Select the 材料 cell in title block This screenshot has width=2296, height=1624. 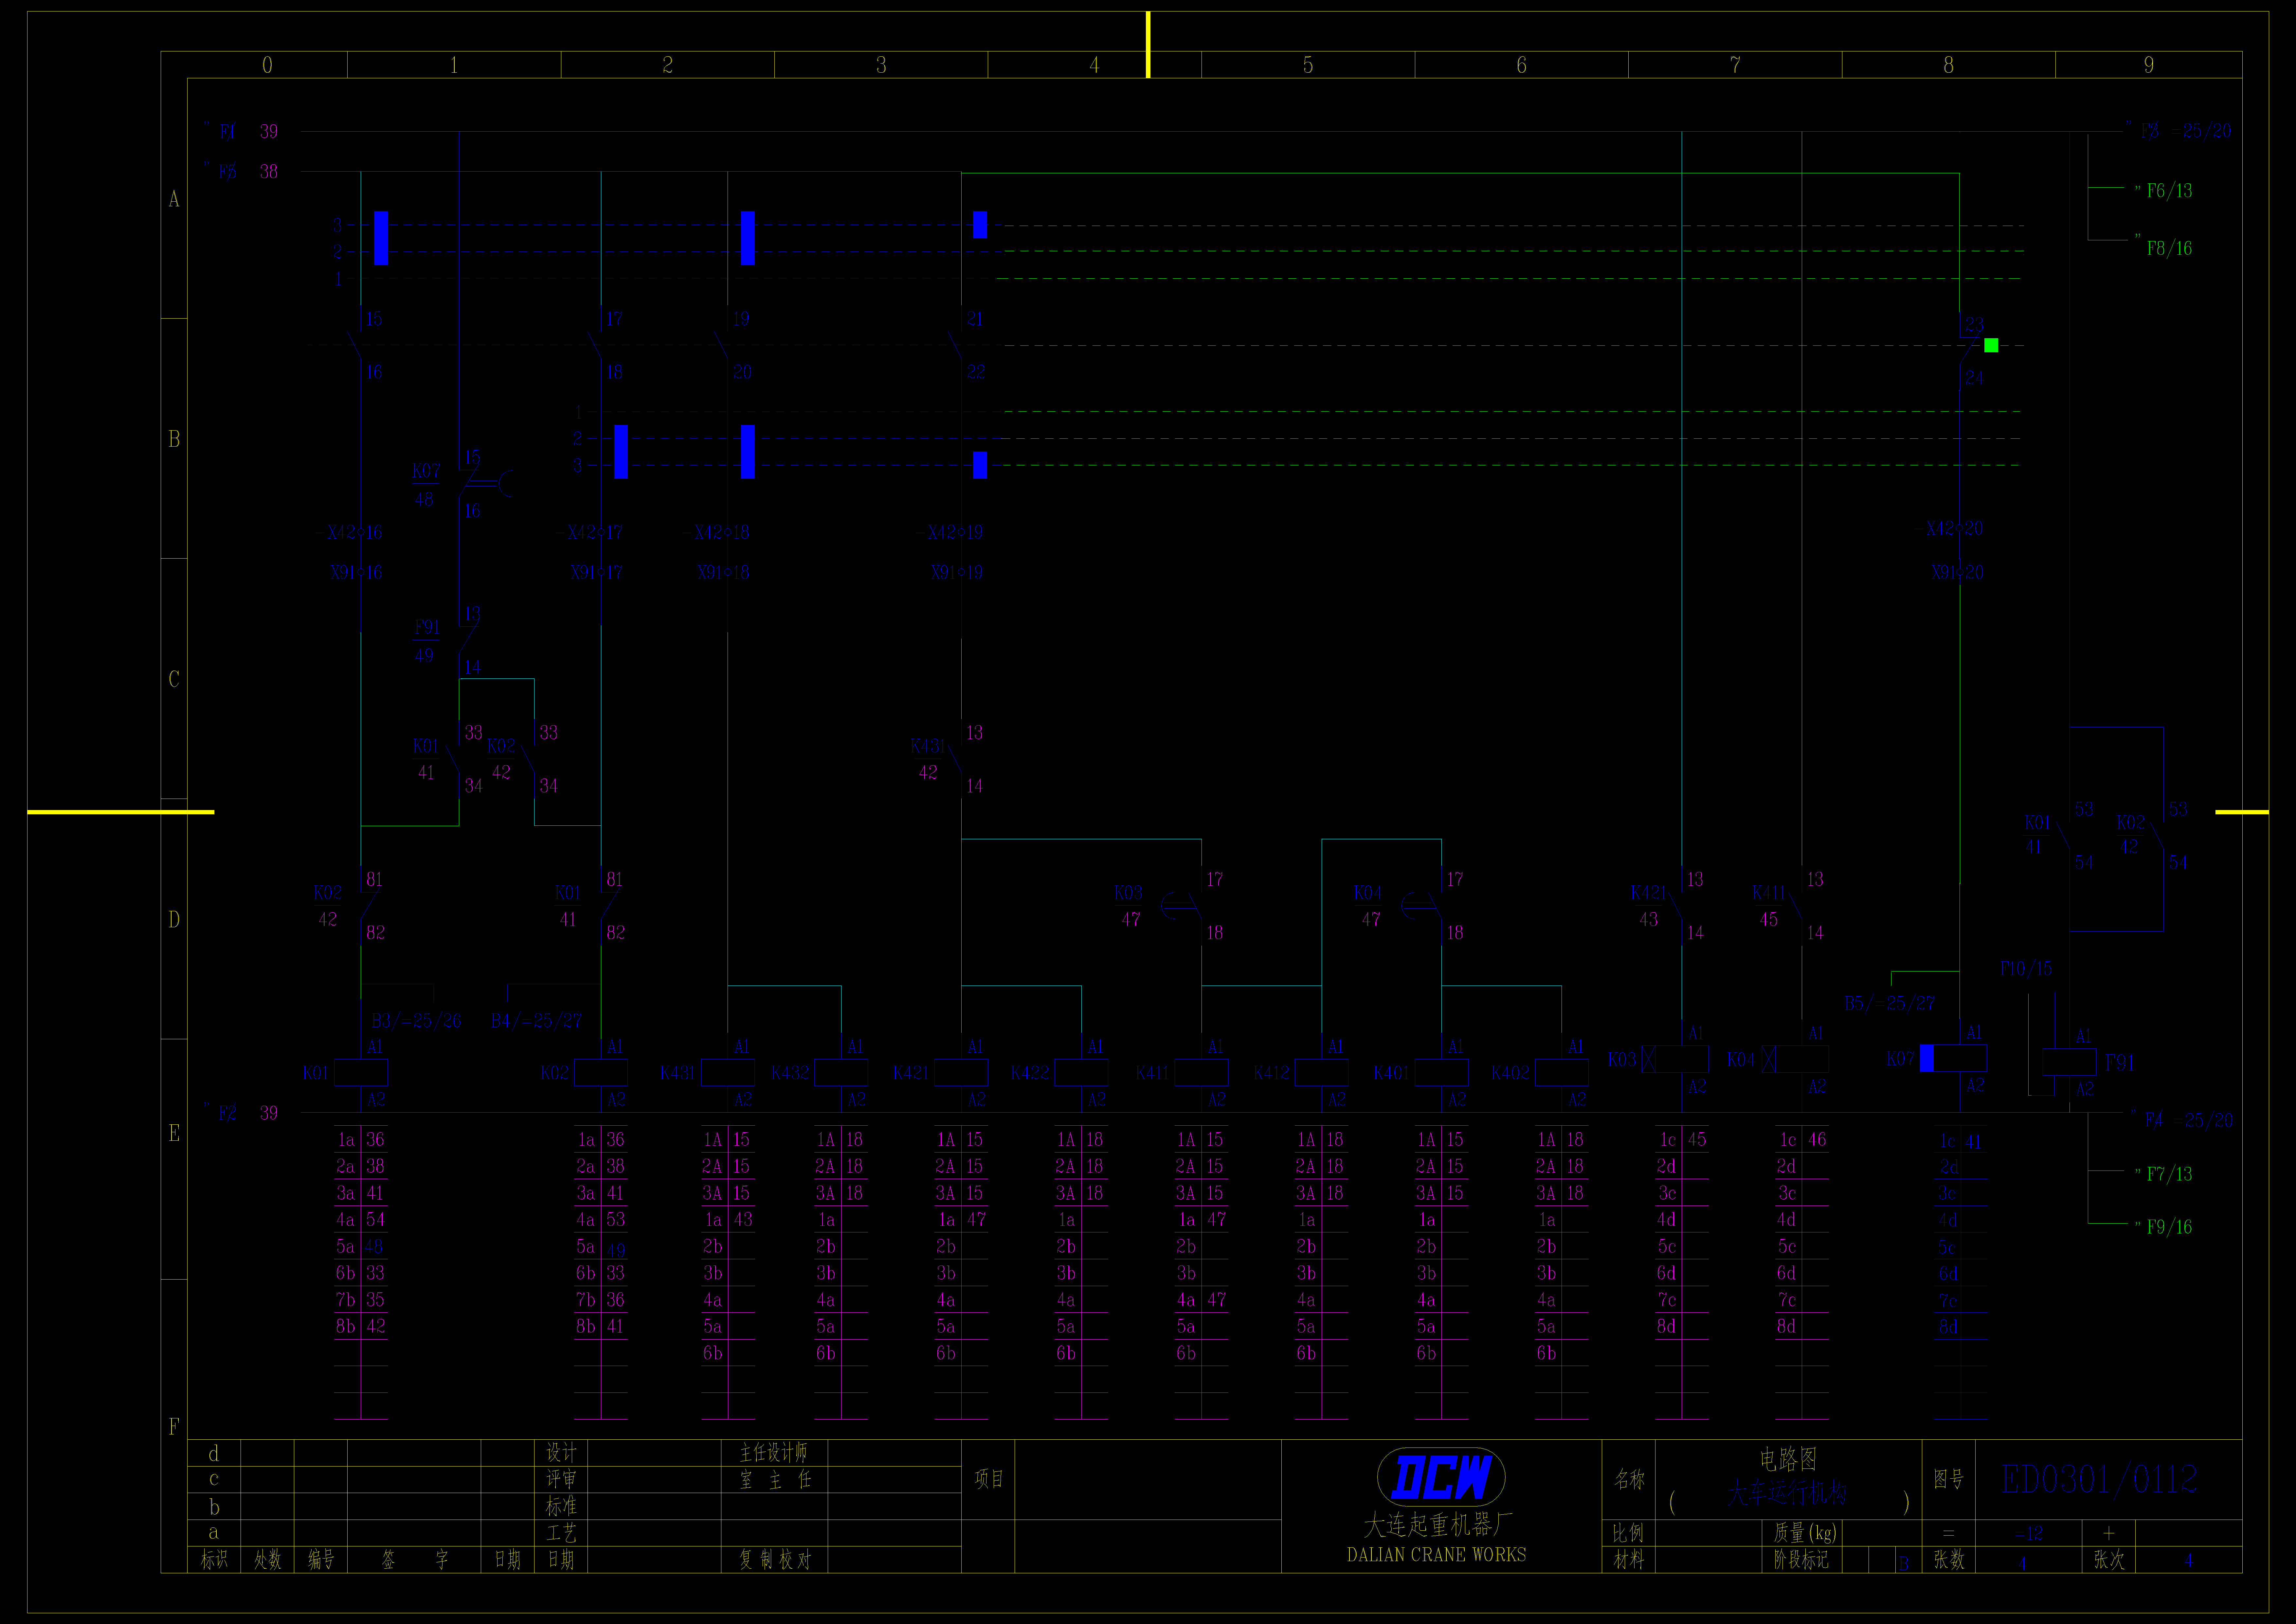pos(1628,1560)
